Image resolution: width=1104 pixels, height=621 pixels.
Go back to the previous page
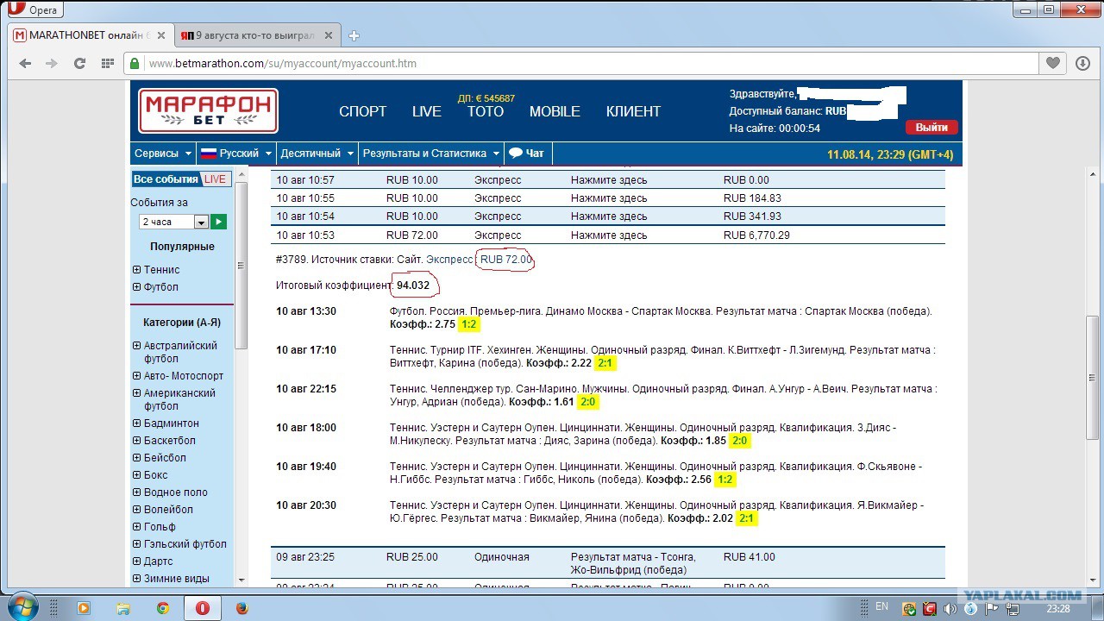pos(25,63)
